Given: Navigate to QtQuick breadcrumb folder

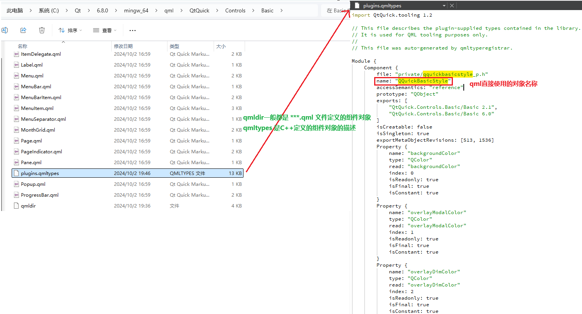Looking at the screenshot, I should coord(199,10).
